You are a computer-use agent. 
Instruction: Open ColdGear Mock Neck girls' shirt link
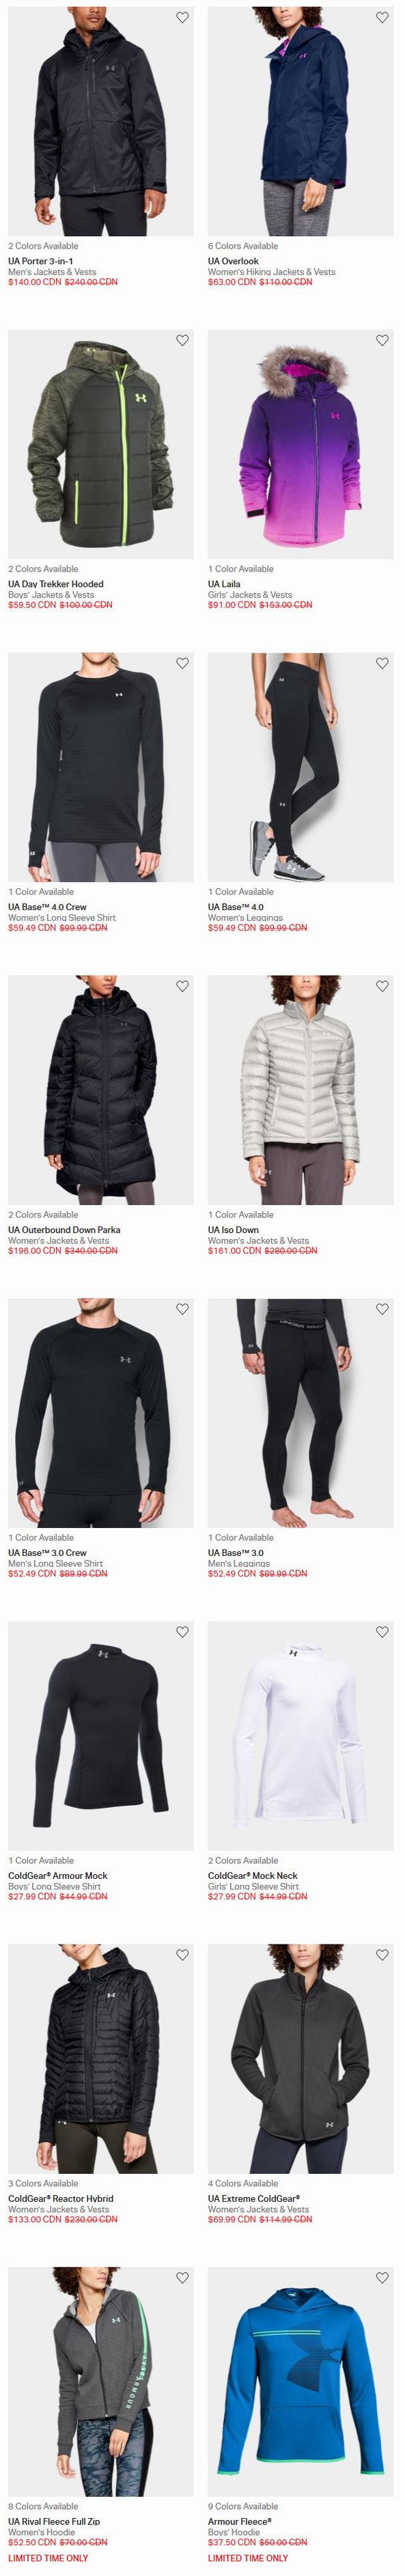coord(253,1876)
